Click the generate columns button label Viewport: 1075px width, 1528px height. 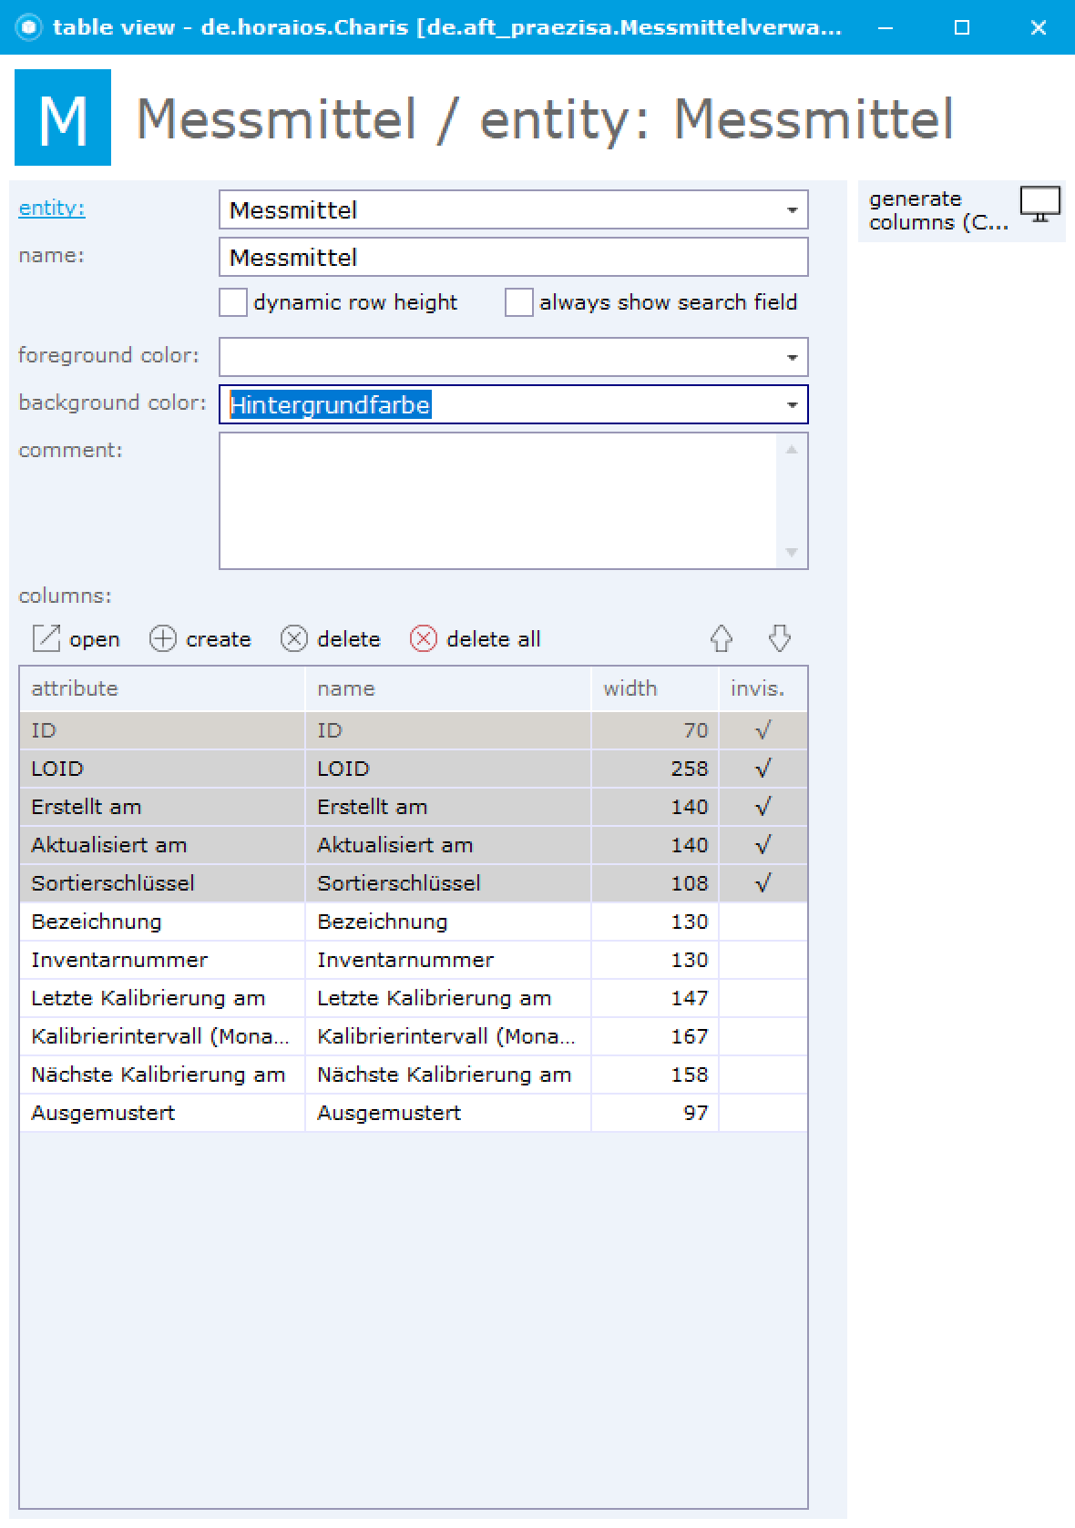point(938,211)
